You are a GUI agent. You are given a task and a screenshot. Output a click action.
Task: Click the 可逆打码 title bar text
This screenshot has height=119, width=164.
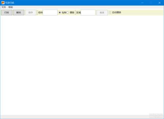click(10, 3)
